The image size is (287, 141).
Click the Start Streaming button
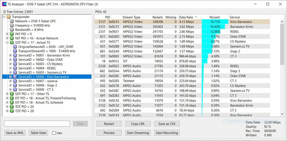[138, 133]
